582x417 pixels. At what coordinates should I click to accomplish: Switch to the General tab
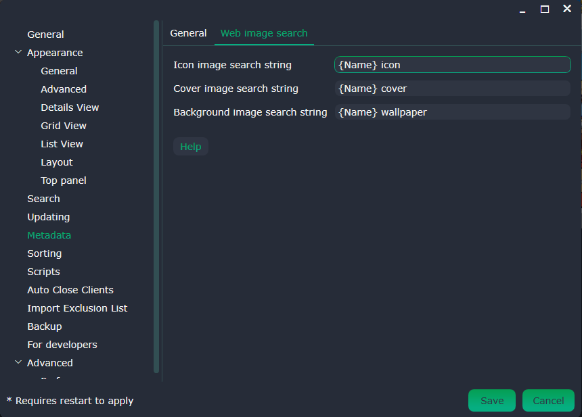coord(188,32)
